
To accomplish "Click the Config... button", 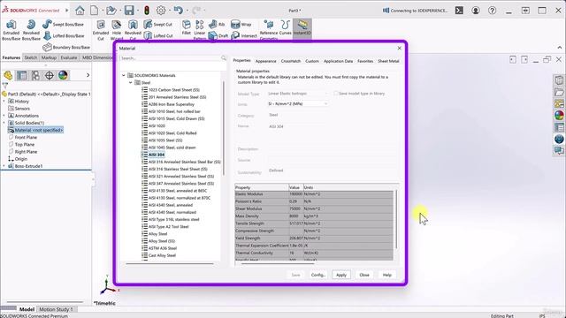I will (x=318, y=275).
